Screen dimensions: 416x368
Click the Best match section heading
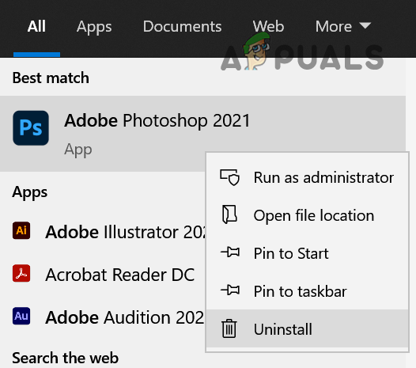[x=51, y=78]
